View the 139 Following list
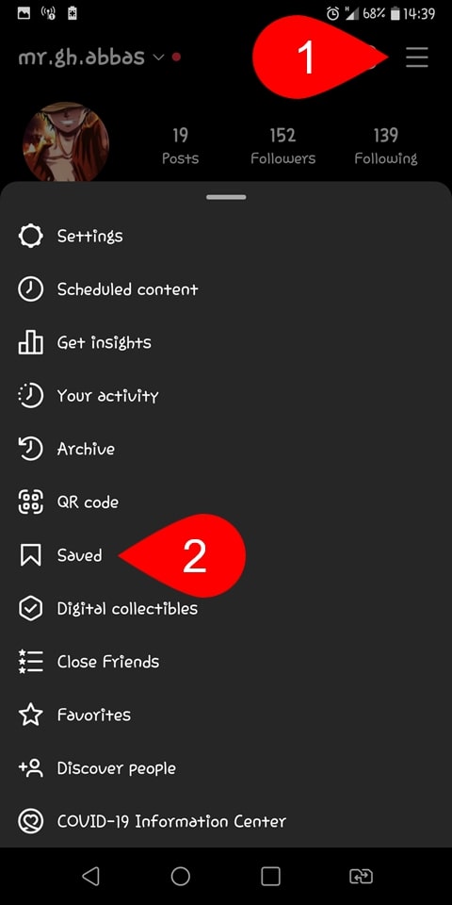Viewport: 452px width, 905px height. (x=386, y=147)
